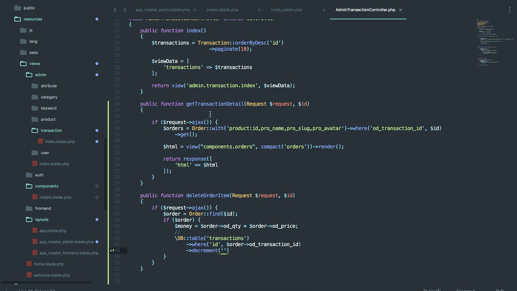Close the AdminTransactionController.php tab

[401, 10]
